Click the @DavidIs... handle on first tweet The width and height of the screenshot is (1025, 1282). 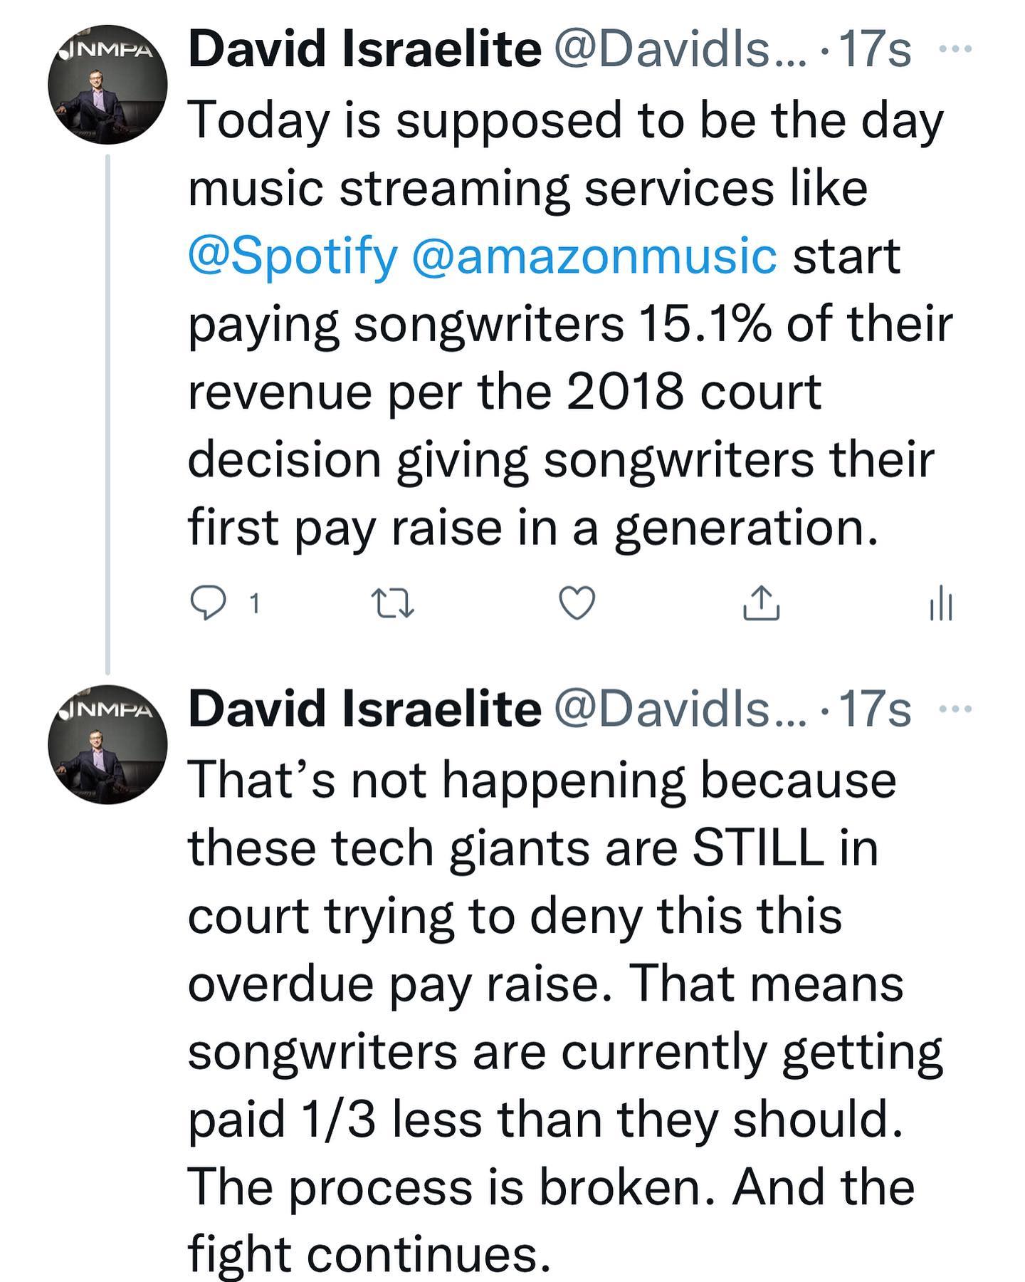pos(680,51)
